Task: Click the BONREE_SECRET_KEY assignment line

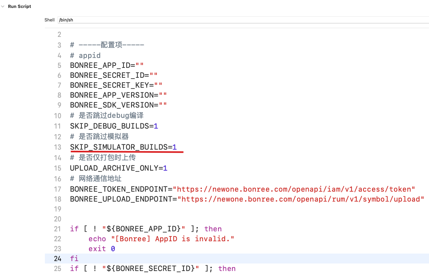Action: coord(116,85)
